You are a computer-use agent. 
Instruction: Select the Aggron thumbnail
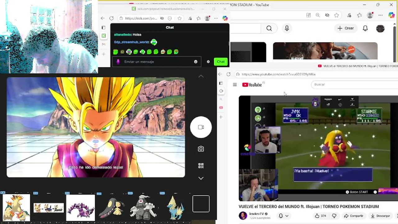143,208
